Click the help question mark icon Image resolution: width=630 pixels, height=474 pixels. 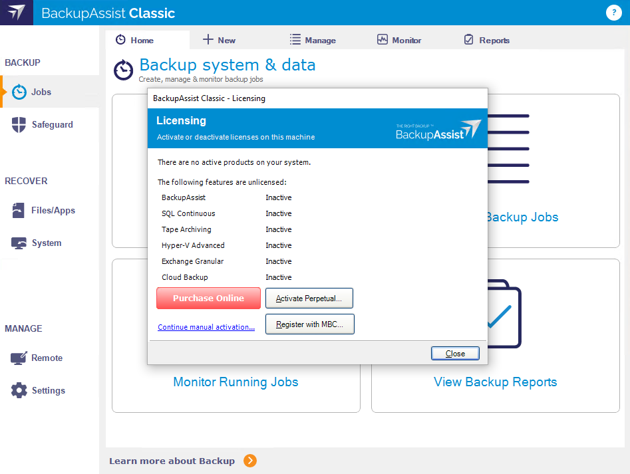coord(613,13)
